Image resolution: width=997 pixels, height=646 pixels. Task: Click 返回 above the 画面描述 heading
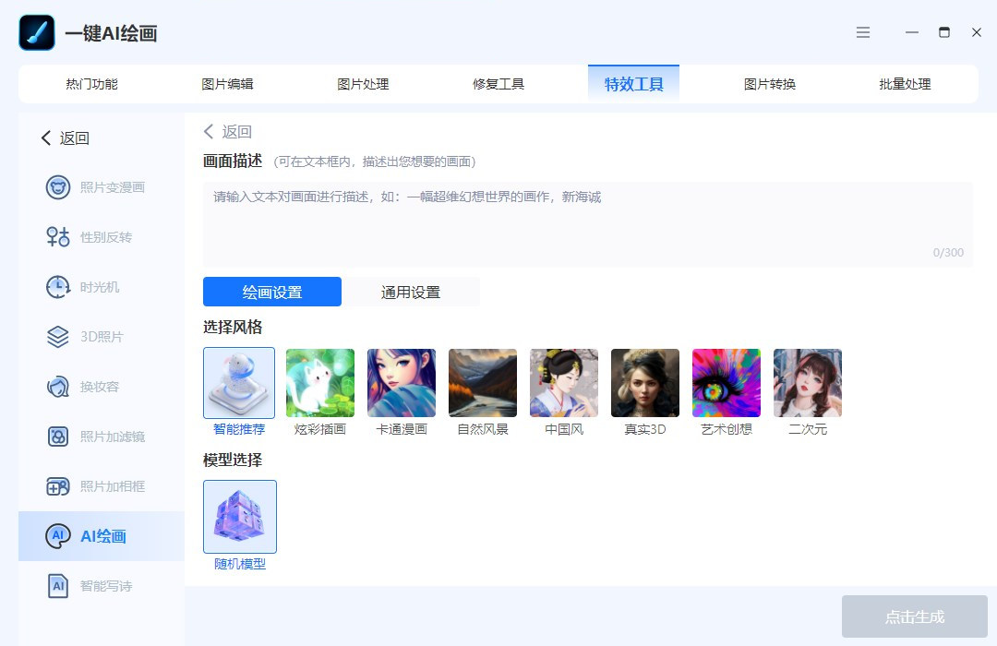228,132
